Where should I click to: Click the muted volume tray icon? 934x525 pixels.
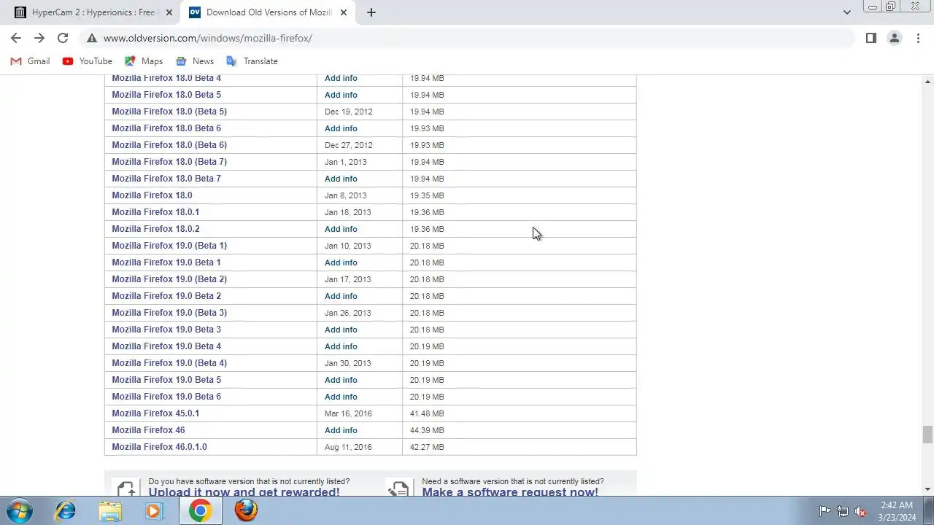[861, 511]
